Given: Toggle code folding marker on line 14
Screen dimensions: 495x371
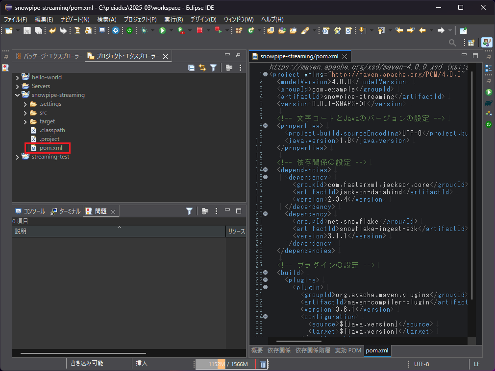Looking at the screenshot, I should (x=266, y=170).
